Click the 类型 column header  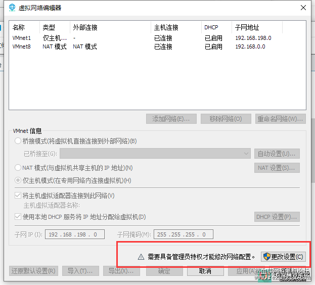click(55, 27)
